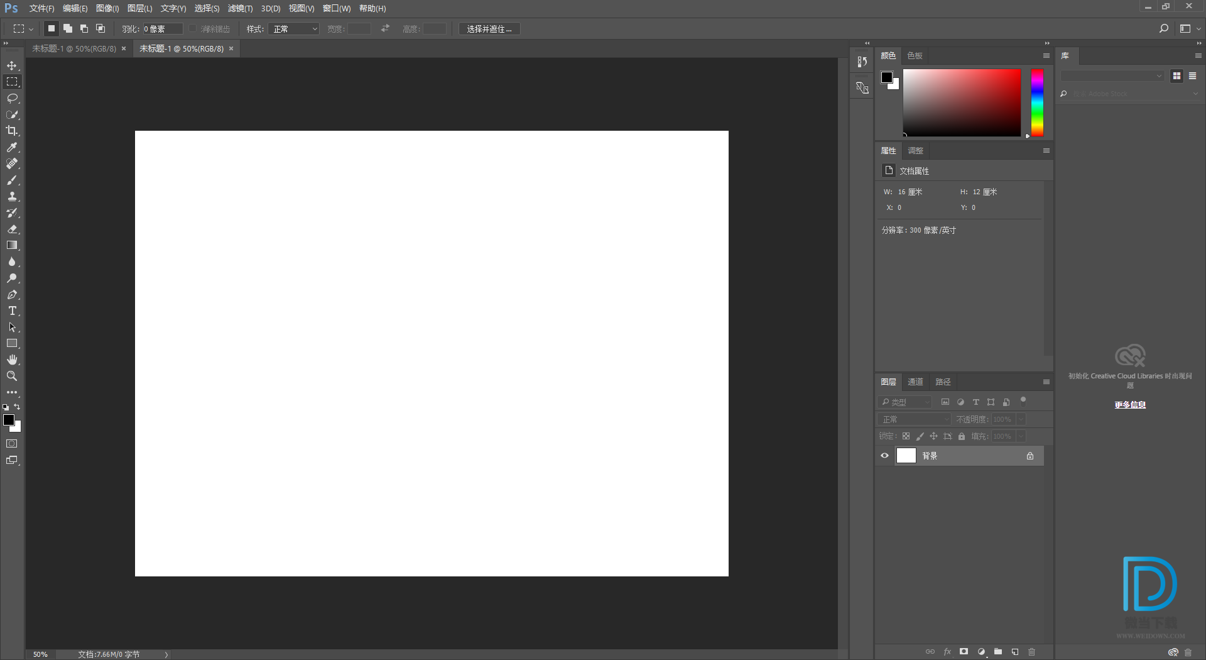Screen dimensions: 1206x660
Task: Open the 滤镜(T) menu
Action: tap(240, 8)
